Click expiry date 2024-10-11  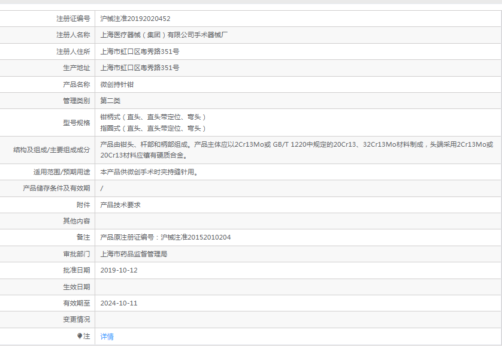point(119,303)
